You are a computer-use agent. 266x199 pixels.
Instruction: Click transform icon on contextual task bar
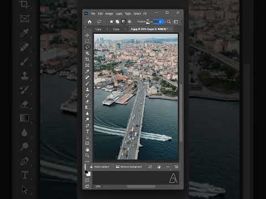pos(150,166)
